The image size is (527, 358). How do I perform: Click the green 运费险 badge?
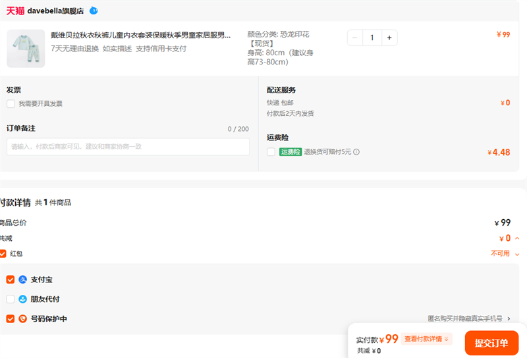coord(291,152)
